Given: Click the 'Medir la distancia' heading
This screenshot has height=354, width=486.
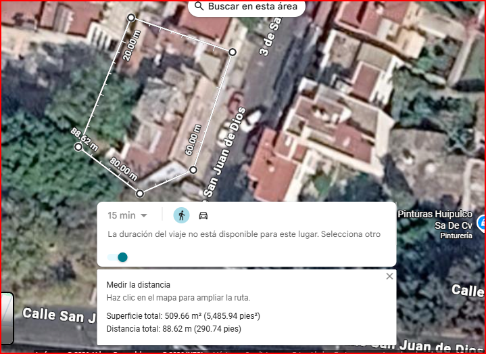Looking at the screenshot, I should click(139, 285).
